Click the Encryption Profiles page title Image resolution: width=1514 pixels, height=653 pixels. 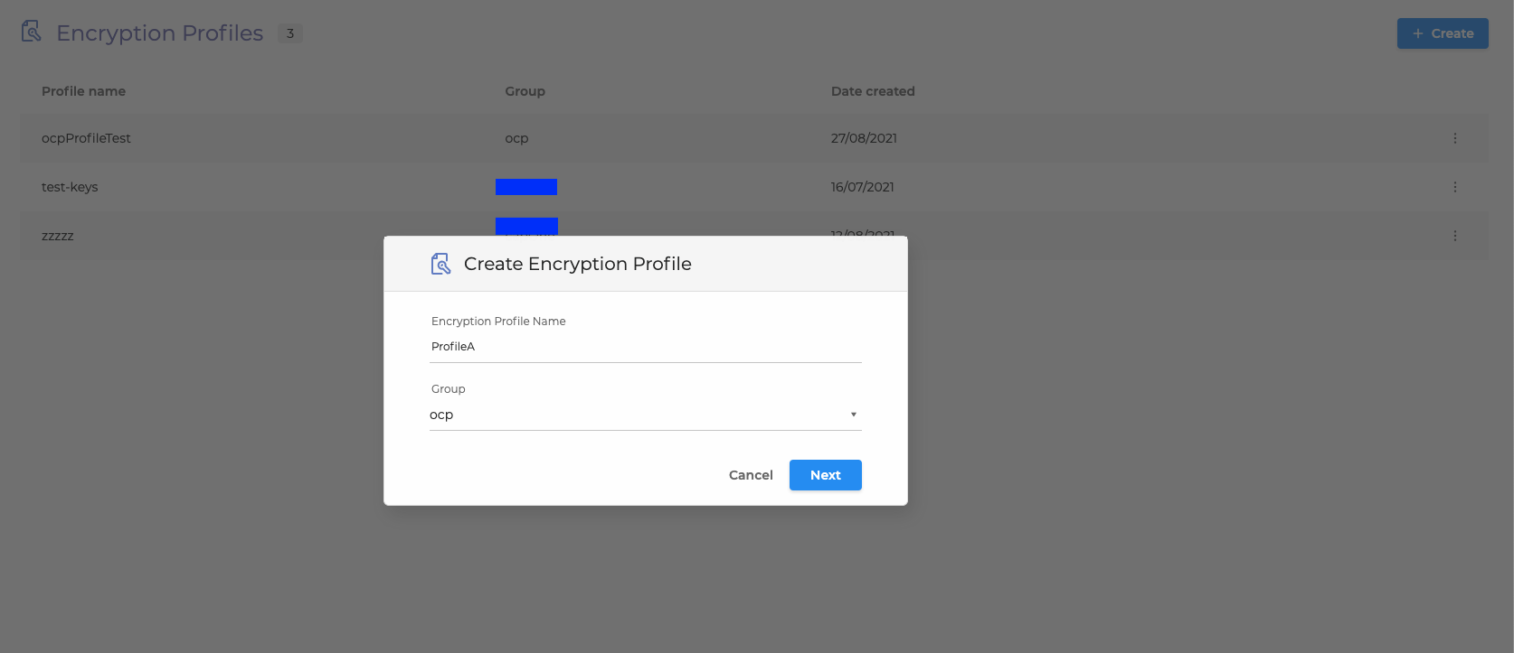tap(159, 33)
